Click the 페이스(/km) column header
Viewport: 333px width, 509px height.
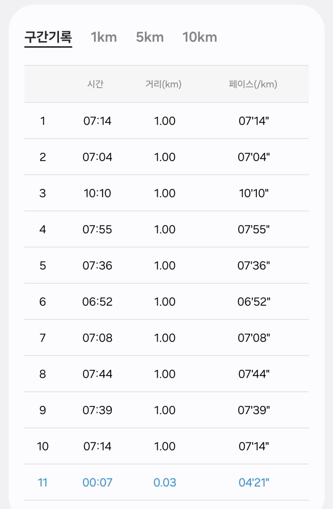coord(253,84)
